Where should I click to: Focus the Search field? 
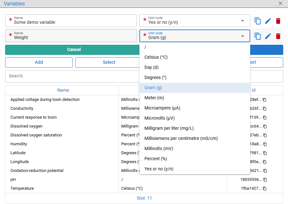click(x=72, y=76)
